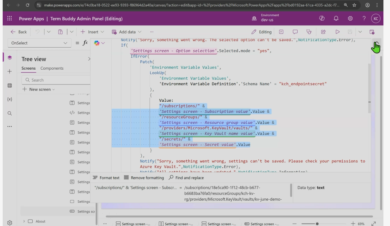Image resolution: width=390 pixels, height=226 pixels.
Task: Click the fit to window arrow icon
Action: (x=374, y=224)
